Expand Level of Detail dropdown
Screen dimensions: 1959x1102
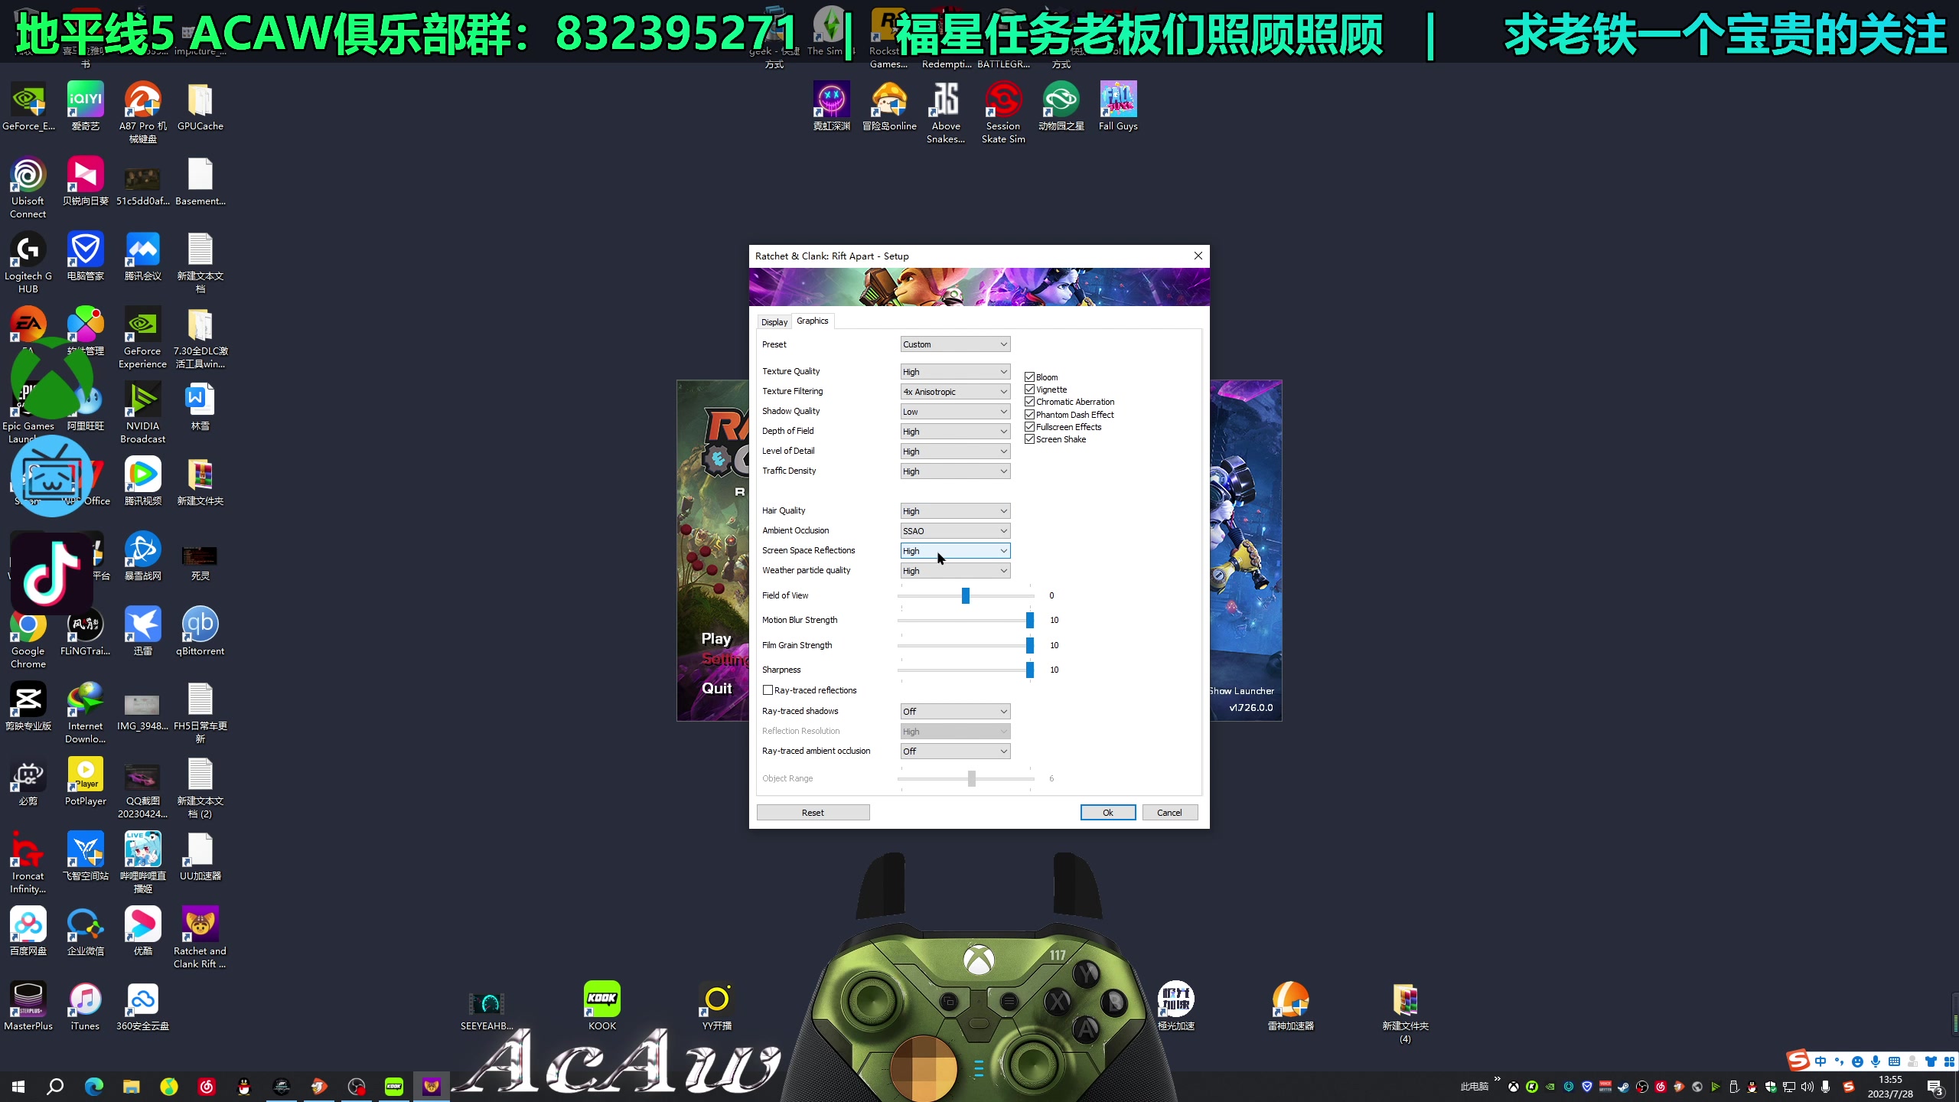pos(955,451)
